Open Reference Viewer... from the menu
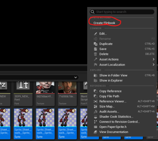This screenshot has width=158, height=141. tap(113, 101)
